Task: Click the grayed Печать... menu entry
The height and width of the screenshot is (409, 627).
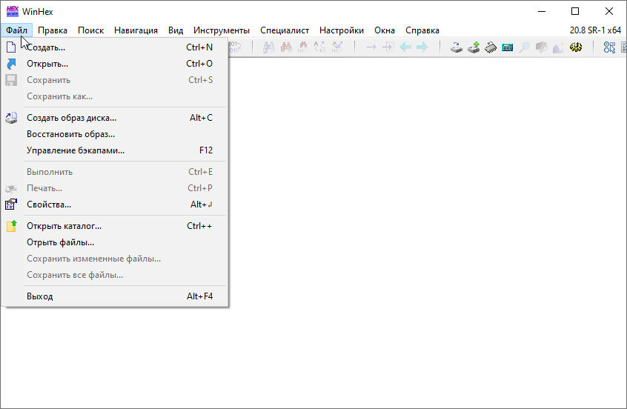Action: click(115, 188)
